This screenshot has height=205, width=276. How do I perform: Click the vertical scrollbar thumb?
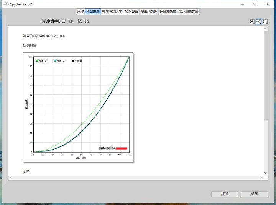pyautogui.click(x=266, y=76)
